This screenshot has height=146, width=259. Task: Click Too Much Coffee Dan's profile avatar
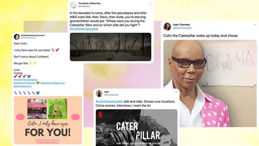[x=73, y=5]
